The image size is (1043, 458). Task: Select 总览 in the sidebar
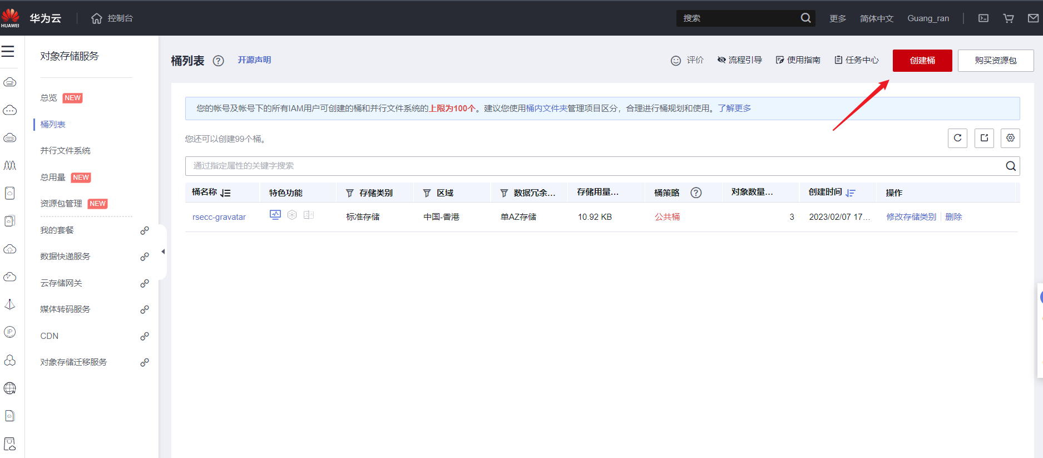48,98
